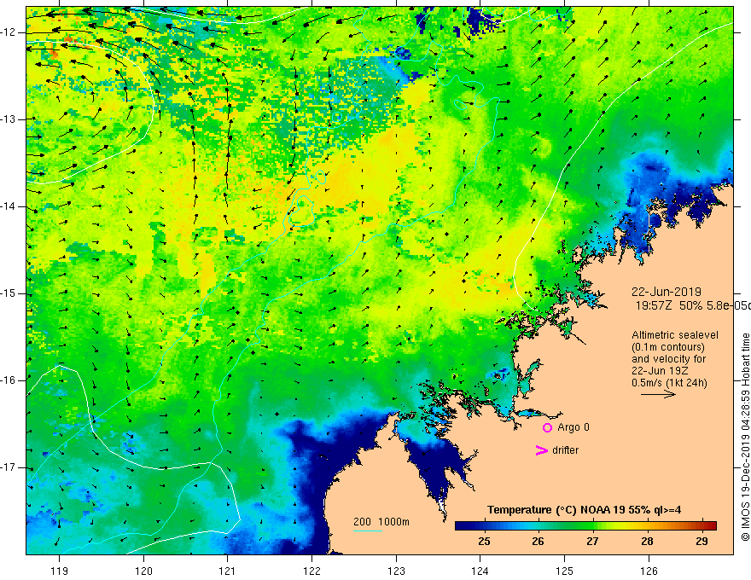Viewport: 751px width, 580px height.
Task: Click the '200 1000m' depth contour label
Action: click(x=381, y=522)
